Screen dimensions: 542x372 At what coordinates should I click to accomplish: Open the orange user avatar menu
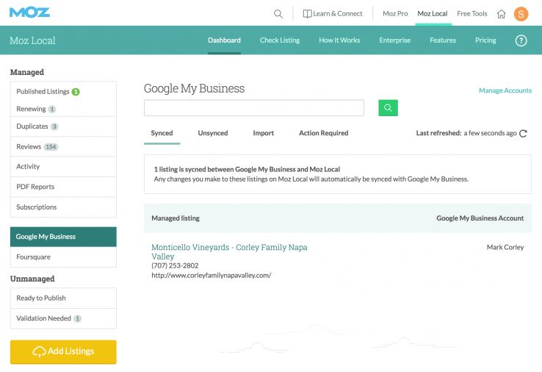point(521,13)
